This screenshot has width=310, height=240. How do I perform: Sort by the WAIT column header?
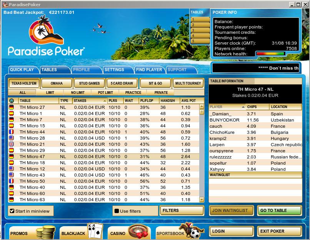click(x=131, y=101)
